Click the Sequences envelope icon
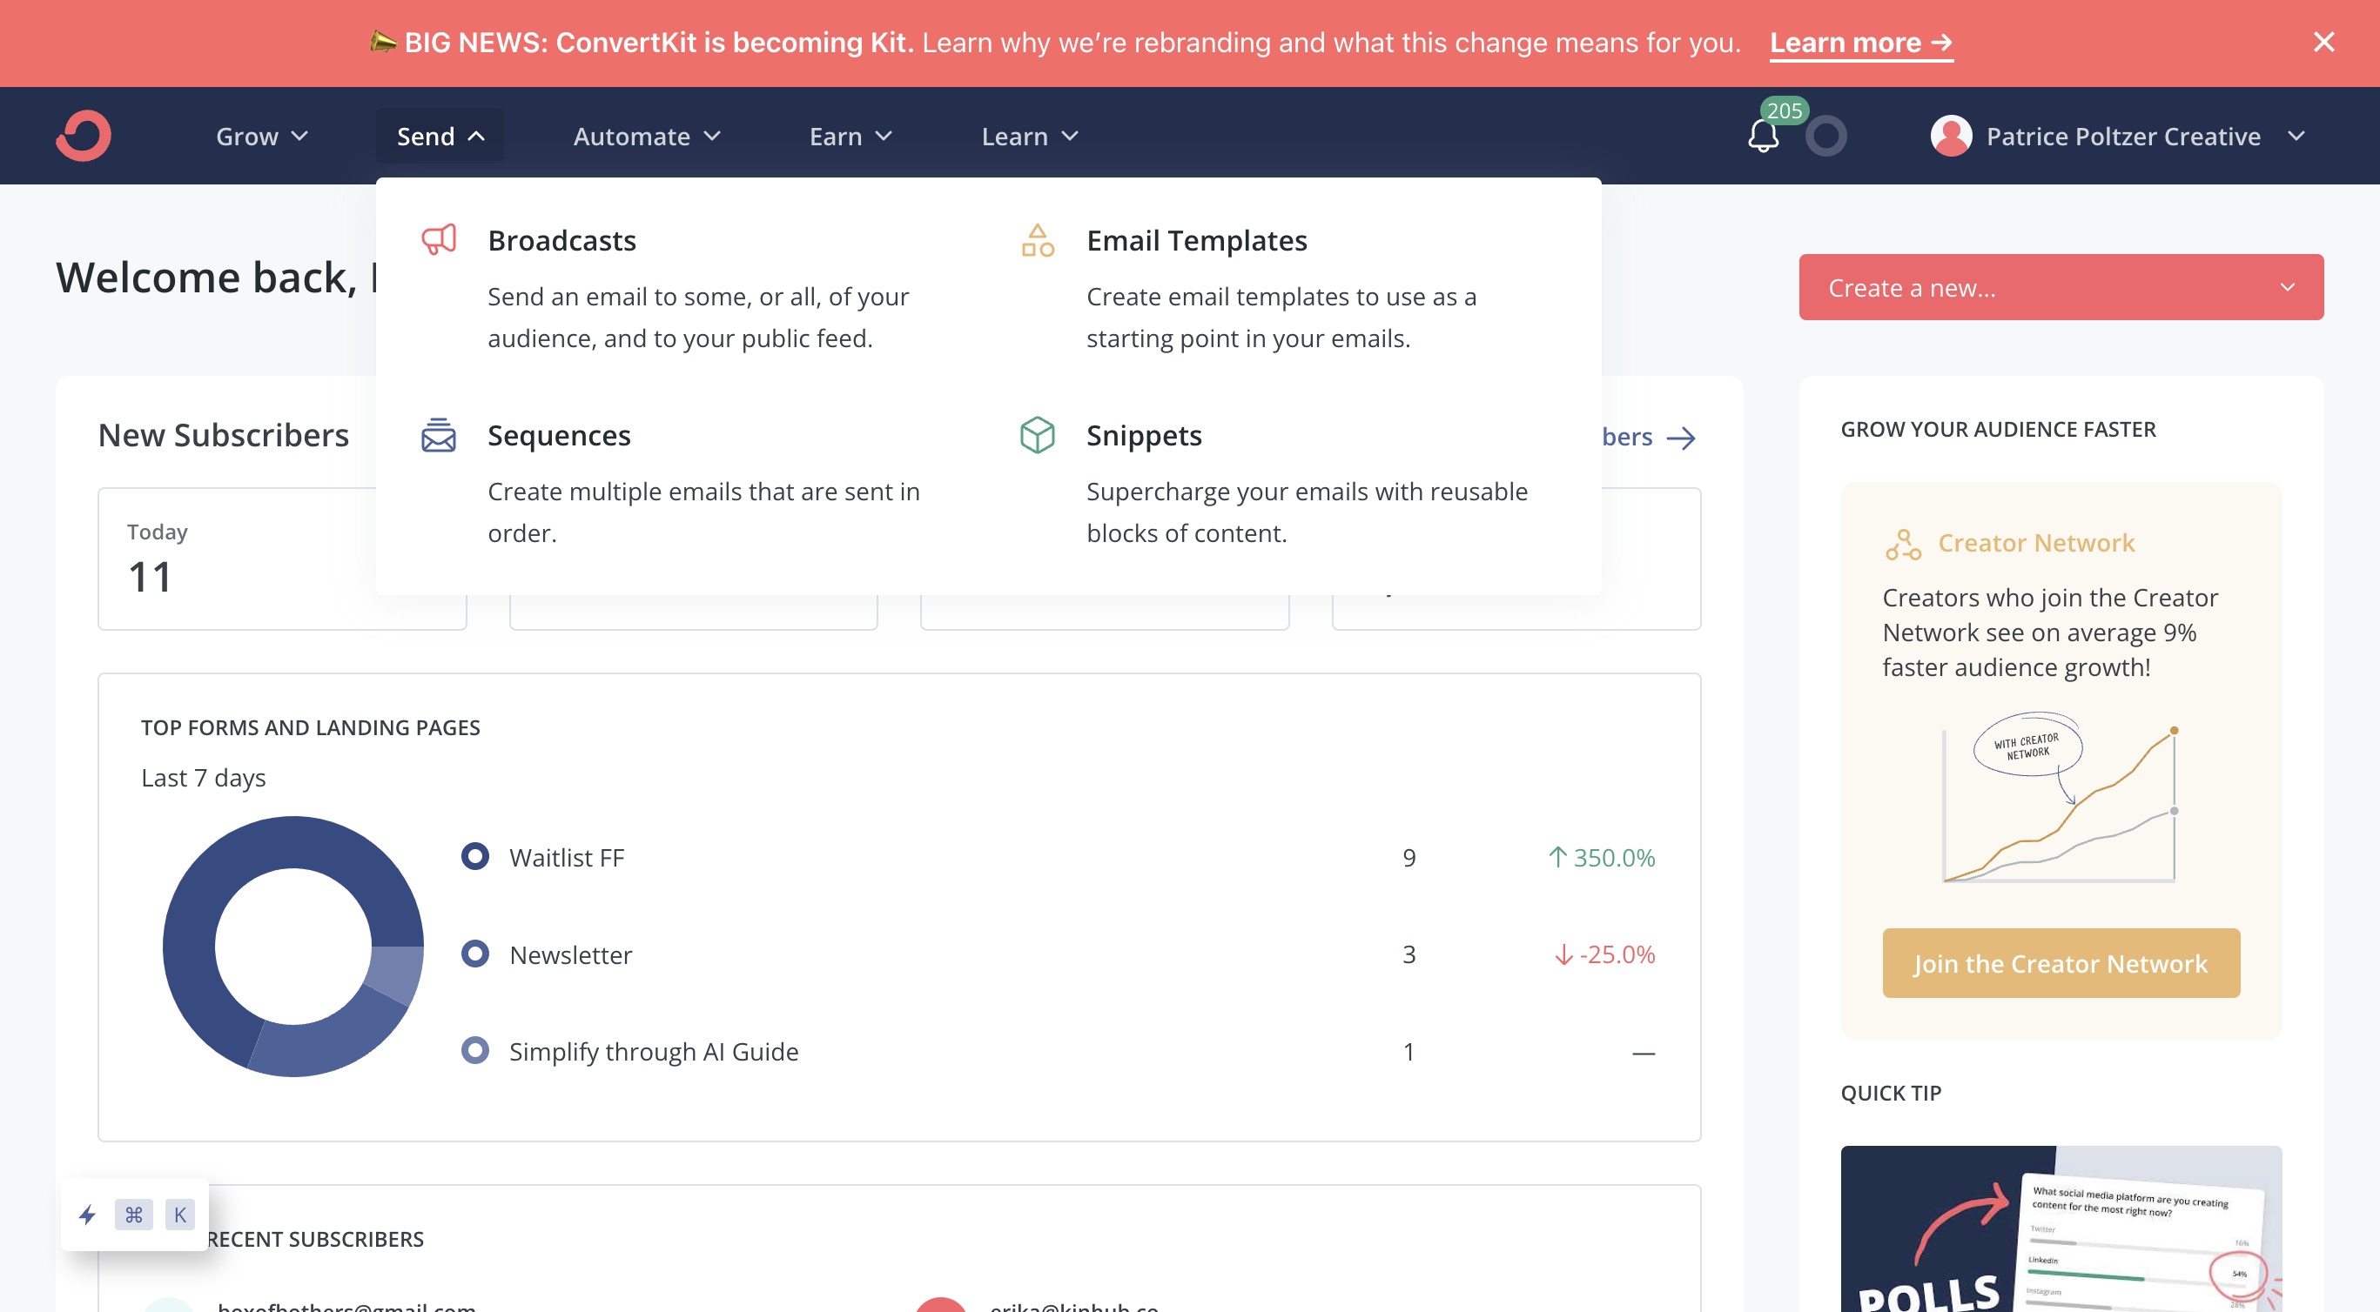Image resolution: width=2380 pixels, height=1312 pixels. [439, 435]
